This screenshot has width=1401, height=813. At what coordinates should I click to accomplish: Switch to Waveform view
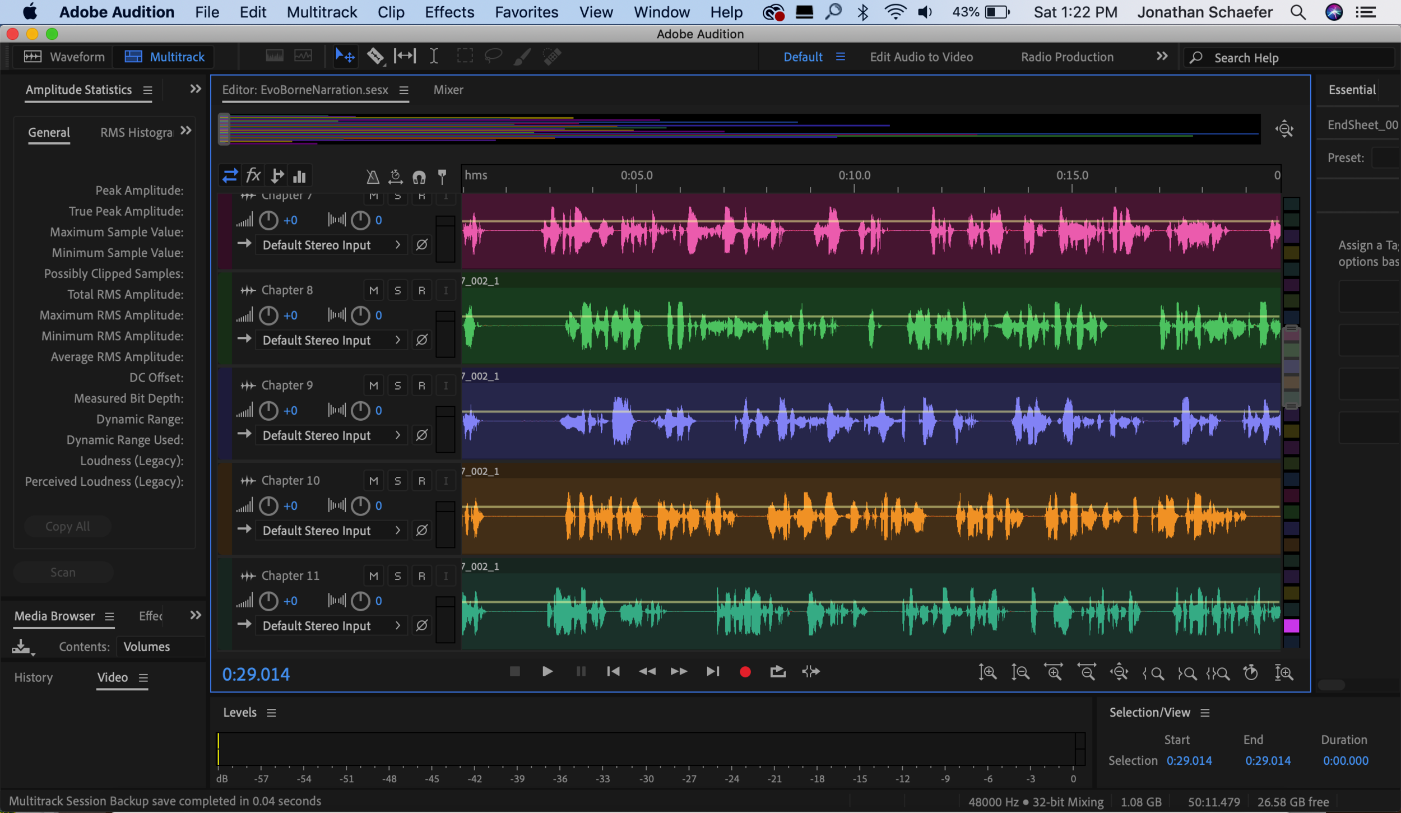[x=64, y=57]
